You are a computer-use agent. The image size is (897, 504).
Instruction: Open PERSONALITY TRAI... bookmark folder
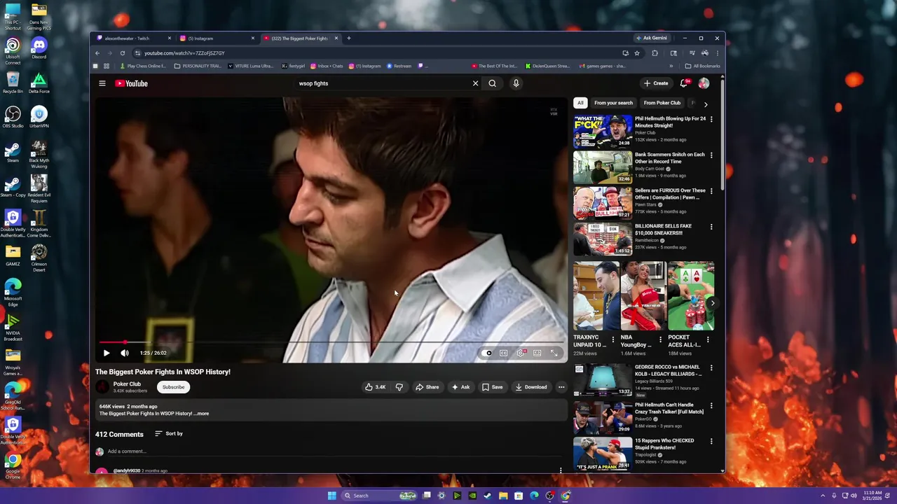click(x=198, y=66)
